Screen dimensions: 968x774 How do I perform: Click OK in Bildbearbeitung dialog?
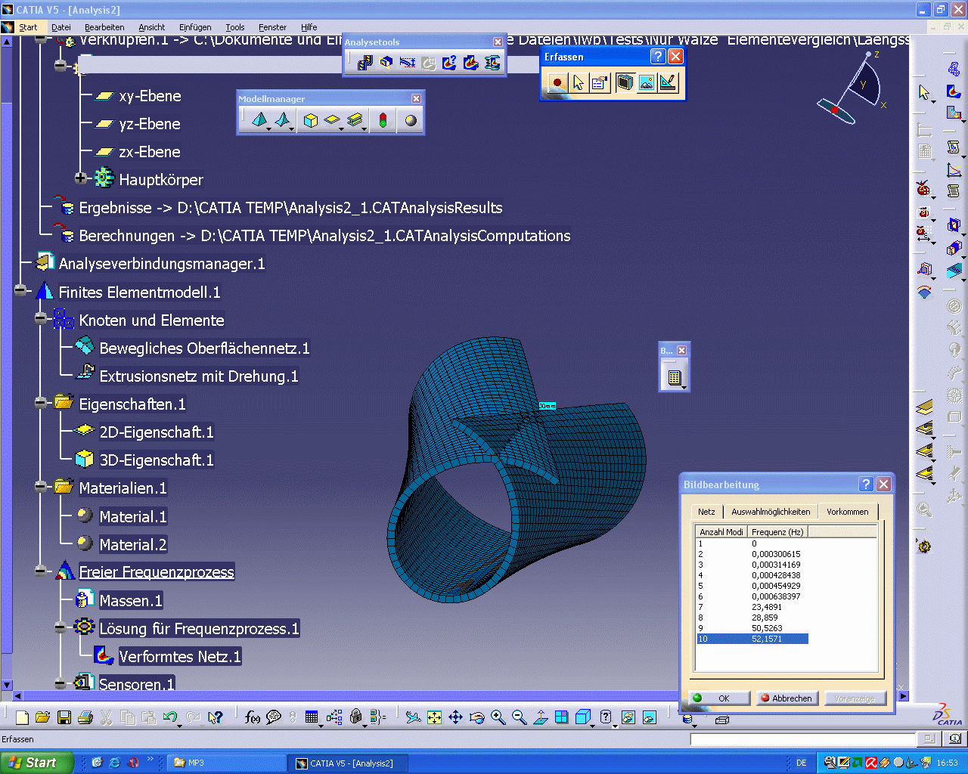[718, 698]
